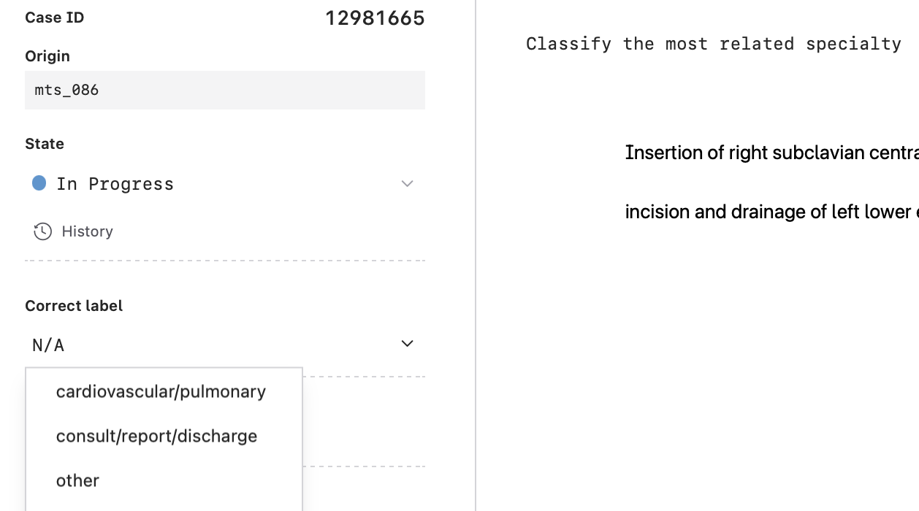Click the Case ID number 12981665
The image size is (919, 511).
[375, 18]
